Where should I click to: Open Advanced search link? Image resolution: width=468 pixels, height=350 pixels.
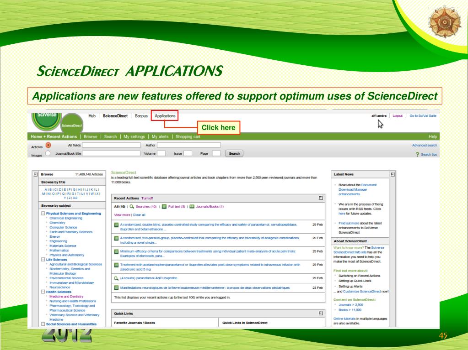425,145
